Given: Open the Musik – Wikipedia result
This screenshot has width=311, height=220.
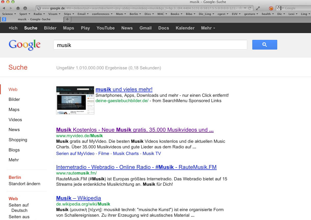Looking at the screenshot, I should (79, 198).
